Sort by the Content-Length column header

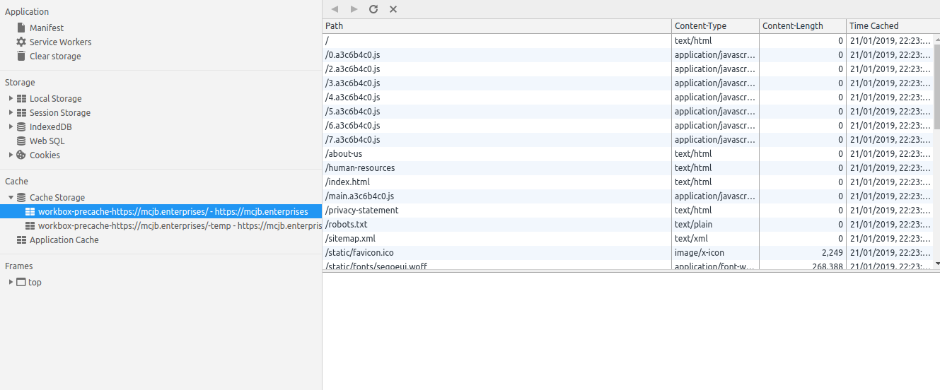point(803,26)
